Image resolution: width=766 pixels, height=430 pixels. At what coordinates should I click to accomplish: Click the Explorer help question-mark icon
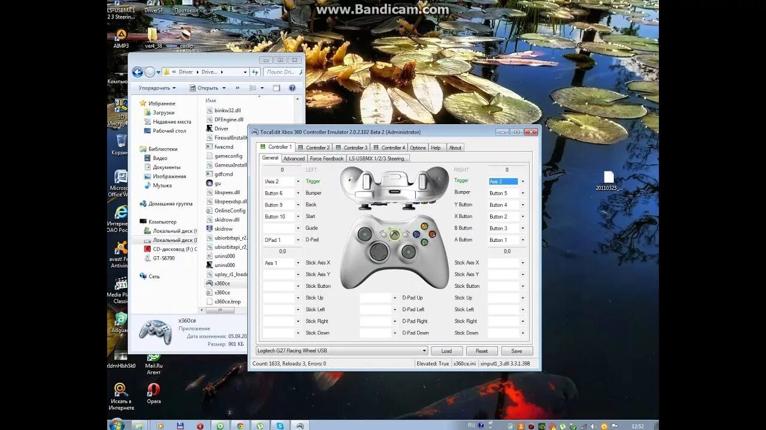tap(292, 88)
